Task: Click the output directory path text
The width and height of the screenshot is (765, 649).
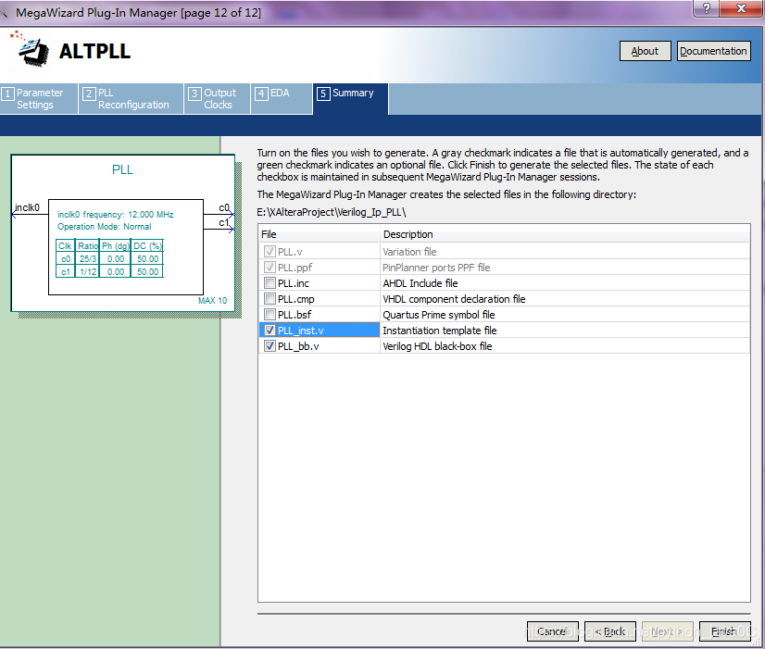Action: click(332, 212)
